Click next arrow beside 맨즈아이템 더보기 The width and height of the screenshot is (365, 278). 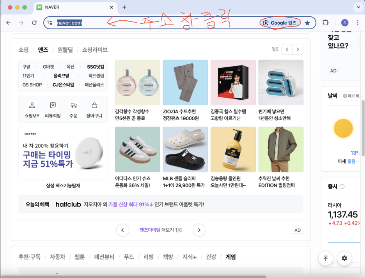pyautogui.click(x=199, y=230)
